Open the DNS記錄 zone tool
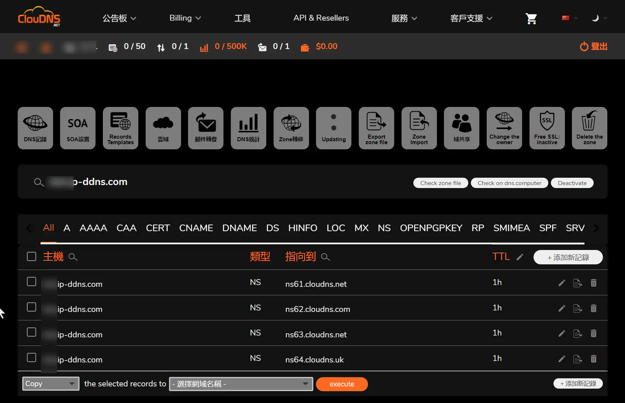 tap(35, 128)
